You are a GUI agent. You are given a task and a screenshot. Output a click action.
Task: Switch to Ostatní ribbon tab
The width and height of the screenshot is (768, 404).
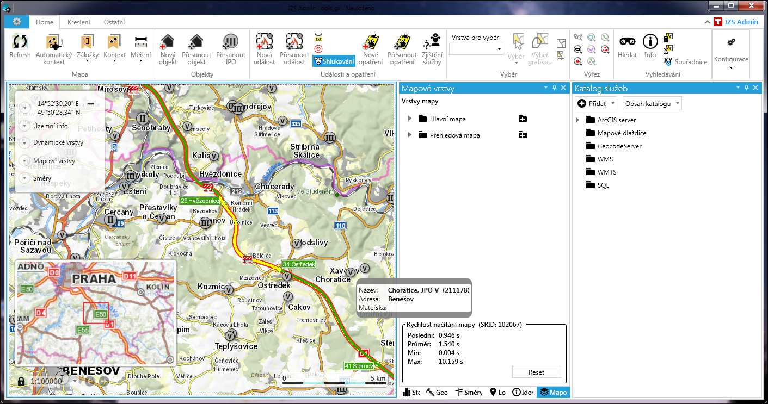(x=114, y=22)
